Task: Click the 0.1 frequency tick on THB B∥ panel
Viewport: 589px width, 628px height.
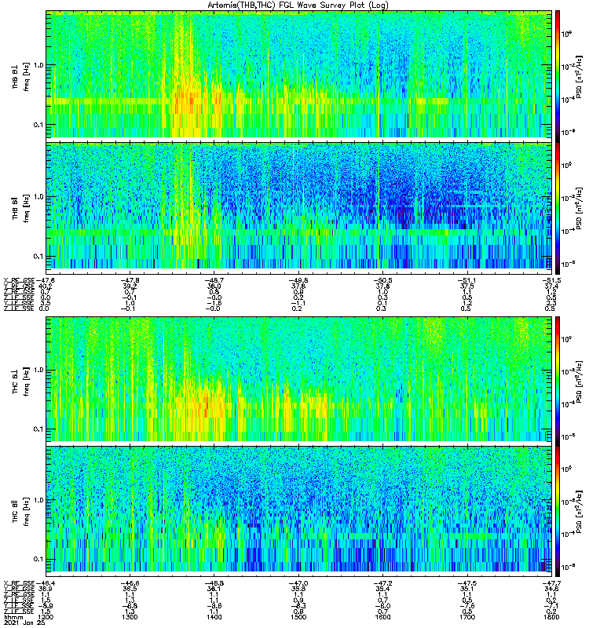Action: click(x=38, y=257)
